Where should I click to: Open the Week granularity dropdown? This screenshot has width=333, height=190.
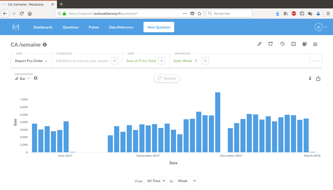[187, 181]
